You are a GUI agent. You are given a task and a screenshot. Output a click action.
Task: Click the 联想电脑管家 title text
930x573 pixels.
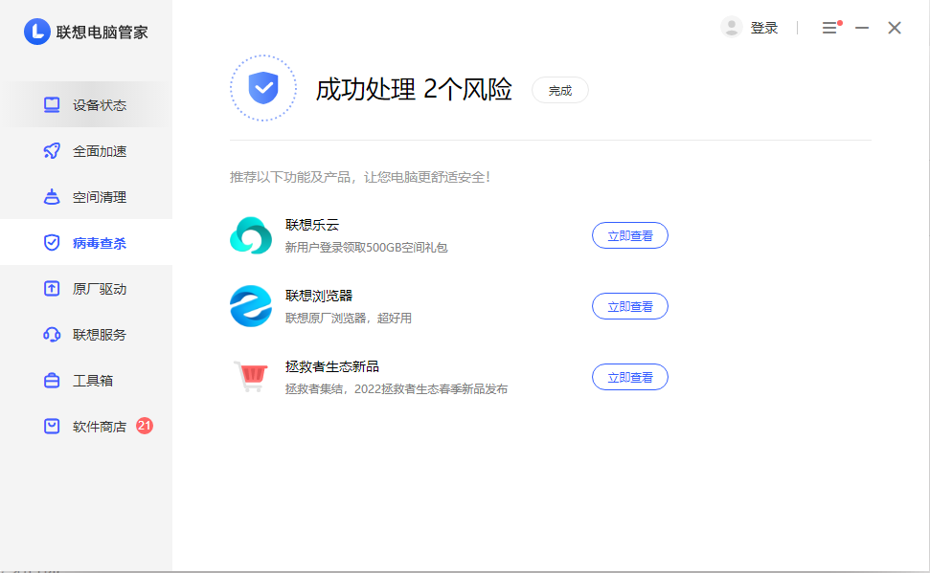click(102, 32)
